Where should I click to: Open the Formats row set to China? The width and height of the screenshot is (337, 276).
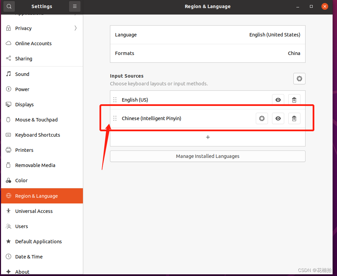[208, 53]
